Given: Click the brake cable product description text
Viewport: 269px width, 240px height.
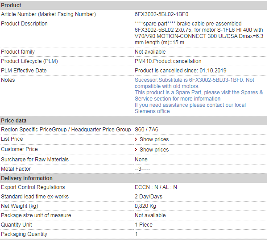Looking at the screenshot, I should [x=199, y=33].
